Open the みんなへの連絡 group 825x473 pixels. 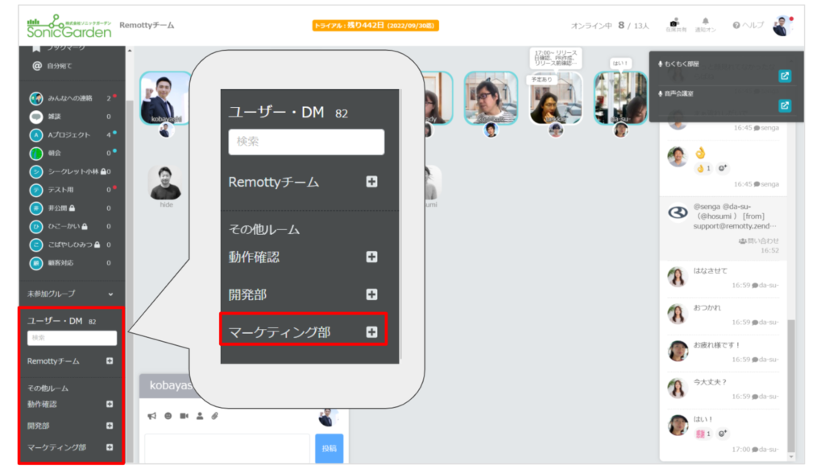coord(71,98)
